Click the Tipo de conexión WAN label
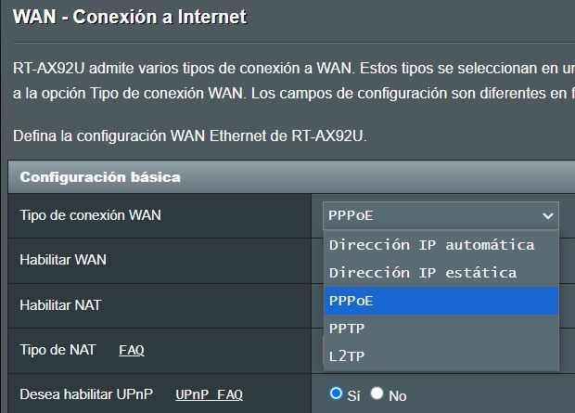The height and width of the screenshot is (413, 575). 90,215
